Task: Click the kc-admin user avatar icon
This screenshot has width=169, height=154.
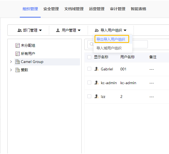Action: click(96, 82)
